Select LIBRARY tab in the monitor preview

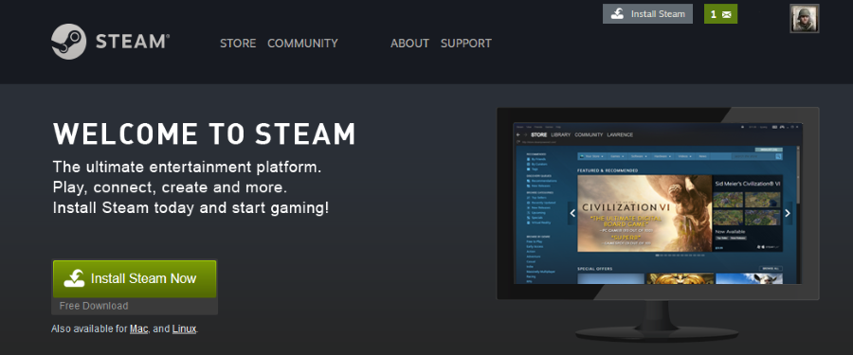pos(561,134)
